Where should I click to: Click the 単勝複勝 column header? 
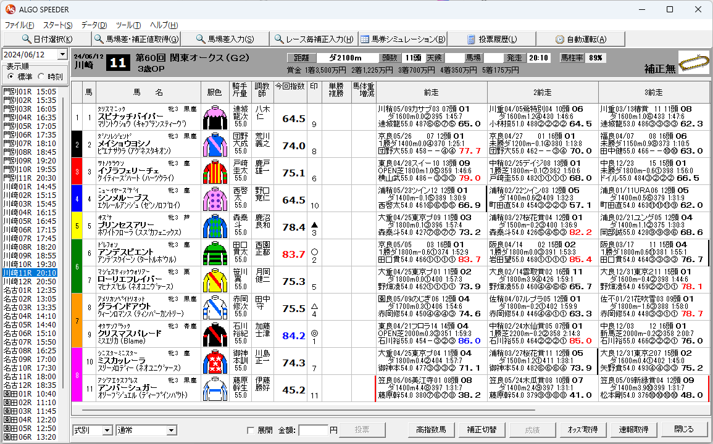pos(336,92)
